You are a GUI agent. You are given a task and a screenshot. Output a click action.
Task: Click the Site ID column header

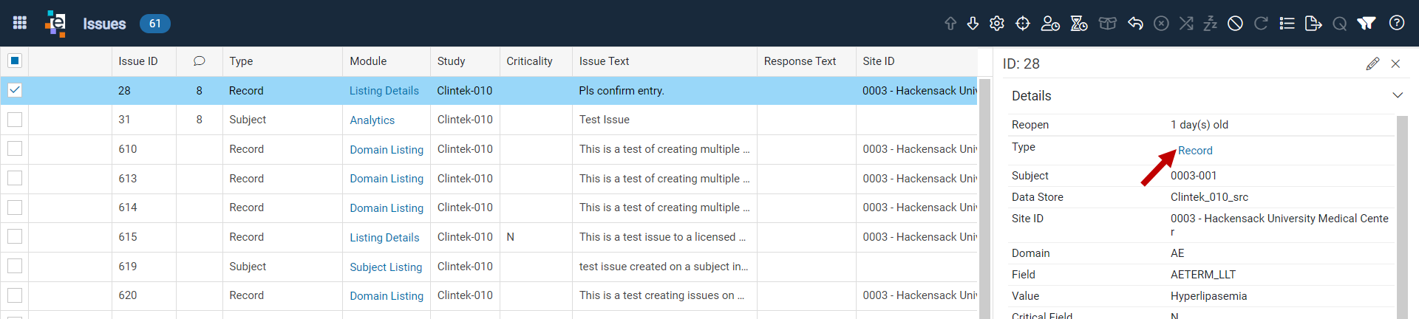point(879,61)
